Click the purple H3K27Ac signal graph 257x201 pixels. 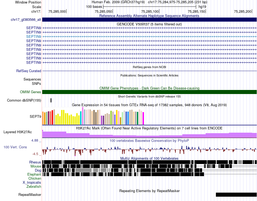[149, 135]
